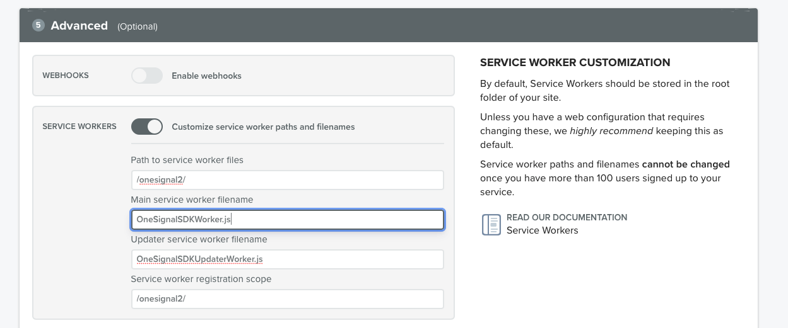
Task: Focus the 'Path to service worker files' field
Action: (287, 180)
